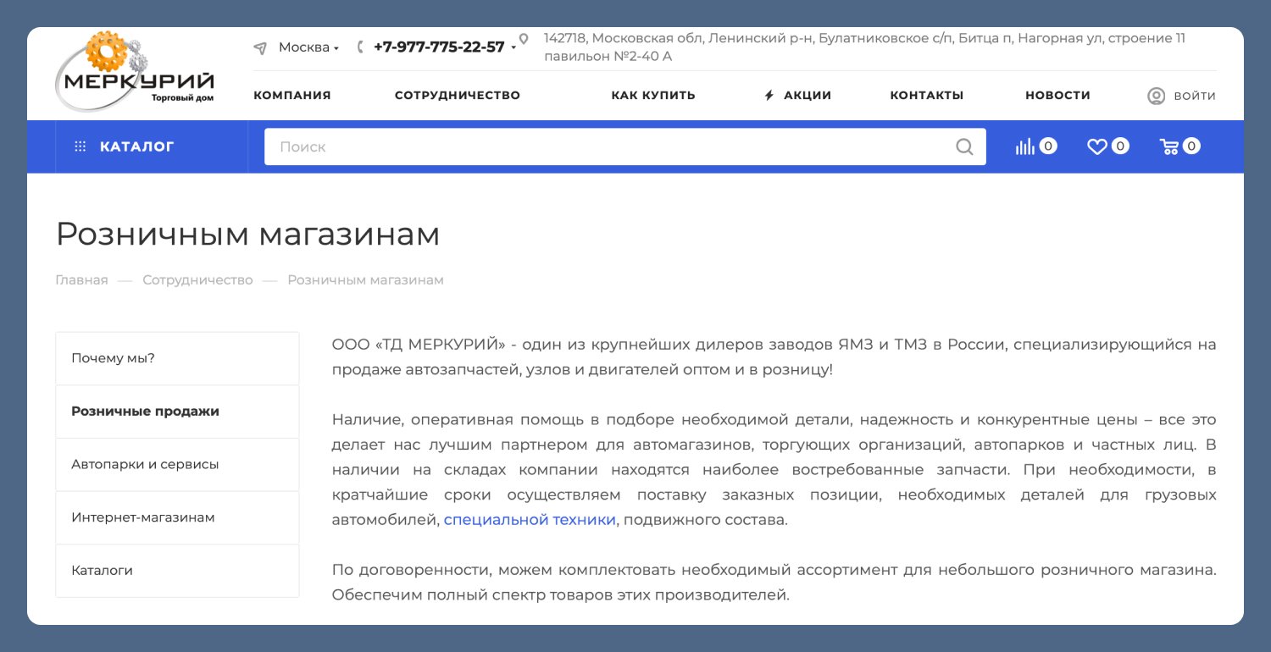The height and width of the screenshot is (652, 1271).
Task: Select Интернет-магазинам in sidebar
Action: tap(177, 517)
